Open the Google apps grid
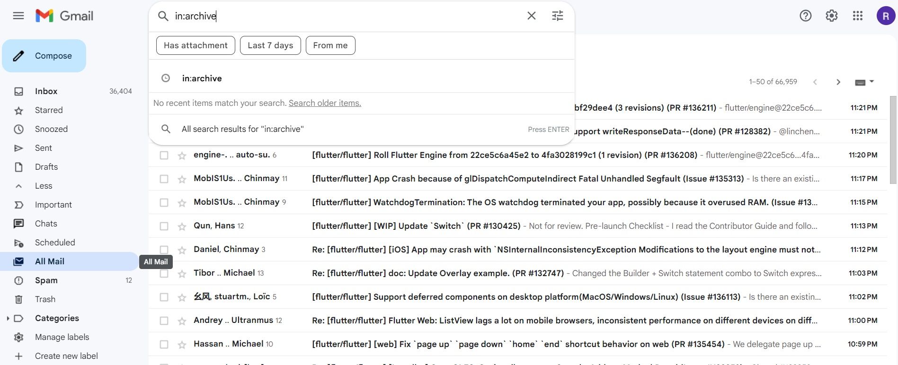This screenshot has width=898, height=365. (x=857, y=16)
